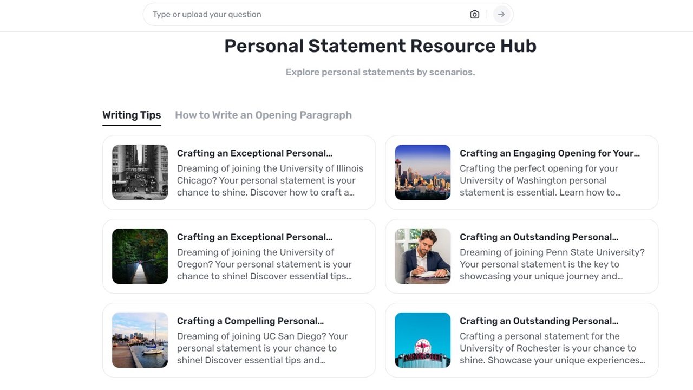Screen dimensions: 693x390
Task: Open the University of Illinois Chicago article title
Action: [x=254, y=153]
